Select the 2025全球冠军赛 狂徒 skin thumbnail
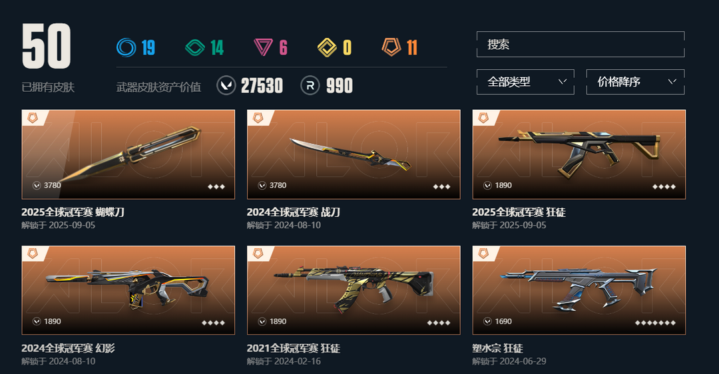The image size is (719, 374). (579, 154)
